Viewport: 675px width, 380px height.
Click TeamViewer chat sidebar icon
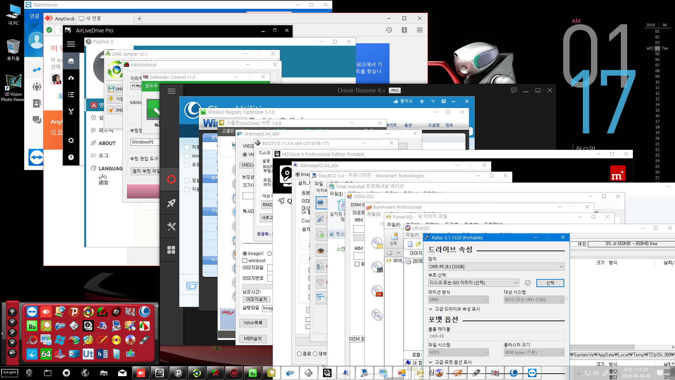click(37, 120)
